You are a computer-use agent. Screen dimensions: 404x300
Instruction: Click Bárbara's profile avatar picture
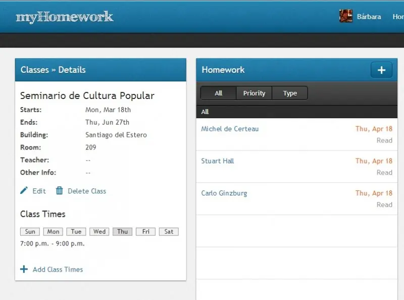click(346, 16)
